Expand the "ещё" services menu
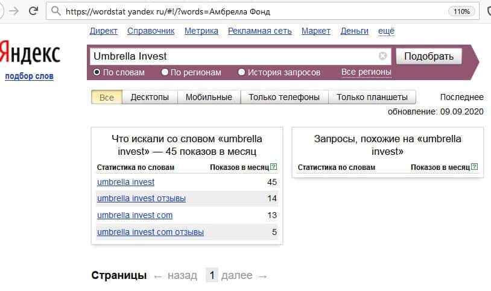 point(386,31)
